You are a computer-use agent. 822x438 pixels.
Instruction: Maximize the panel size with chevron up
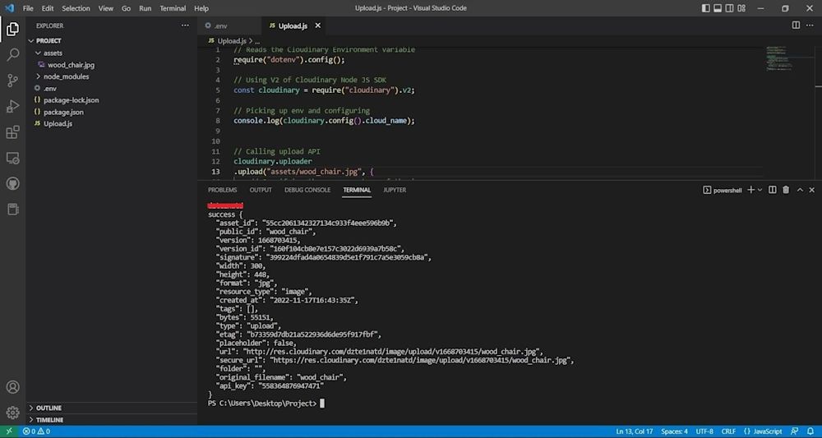pyautogui.click(x=799, y=190)
